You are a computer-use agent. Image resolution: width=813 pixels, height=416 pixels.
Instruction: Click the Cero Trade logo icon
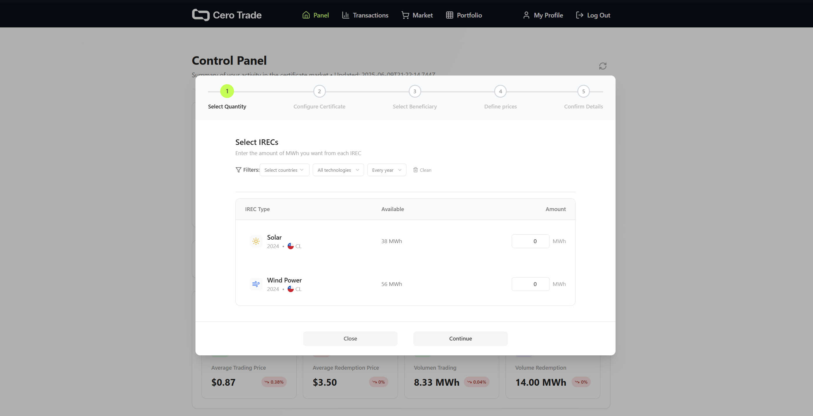coord(201,15)
